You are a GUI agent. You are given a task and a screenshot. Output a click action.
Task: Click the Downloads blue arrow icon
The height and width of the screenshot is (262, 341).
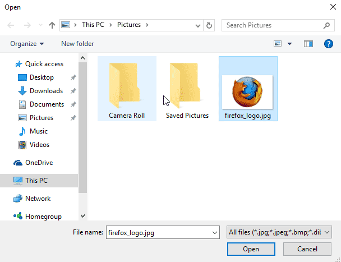22,91
